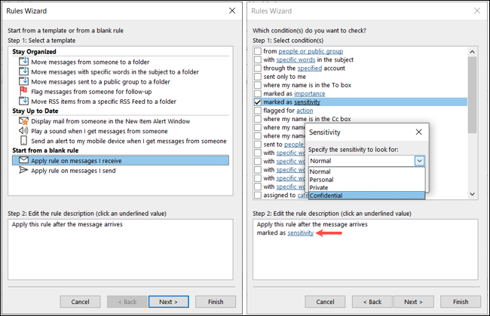
Task: Check the 'assigned to category' condition checkbox
Action: click(258, 195)
